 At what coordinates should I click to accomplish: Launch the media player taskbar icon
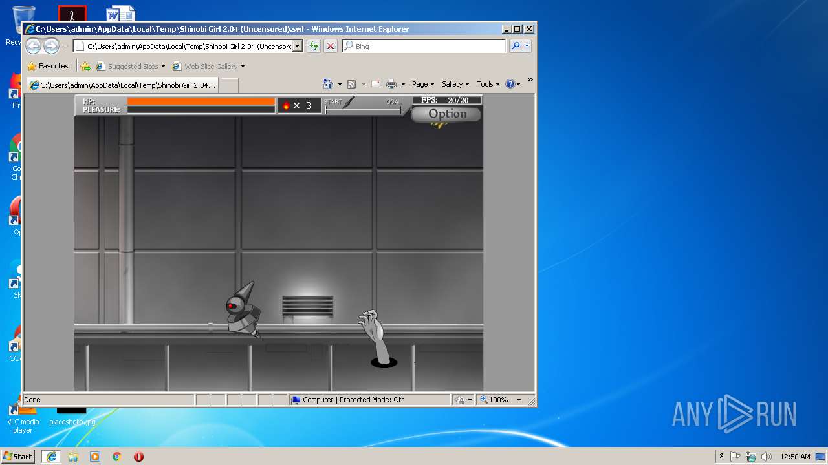point(95,456)
